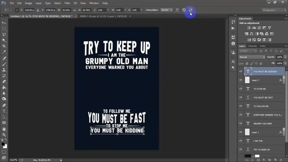Toggle visibility of TO STOP ME layer
The height and width of the screenshot is (162, 288).
[x=241, y=89]
